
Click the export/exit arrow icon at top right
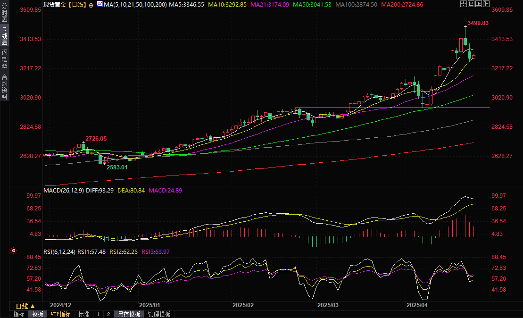(x=486, y=4)
